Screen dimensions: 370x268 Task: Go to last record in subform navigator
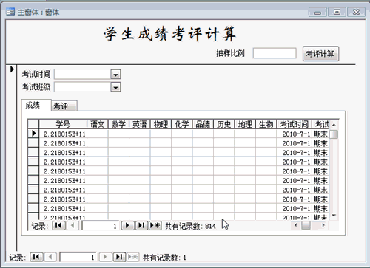pyautogui.click(x=141, y=225)
